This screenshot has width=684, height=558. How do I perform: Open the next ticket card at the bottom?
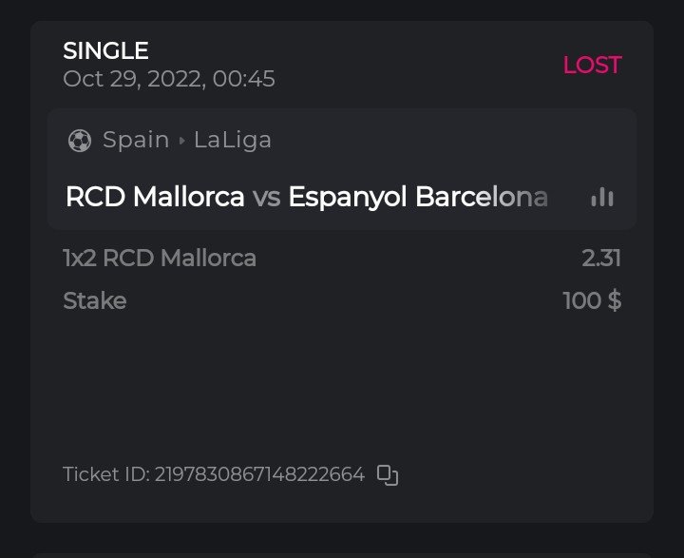[x=342, y=553]
